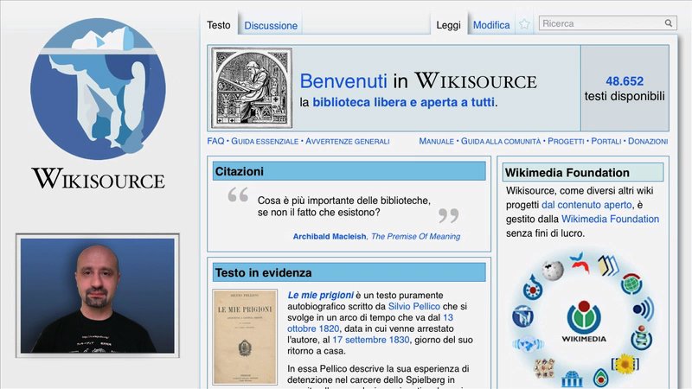The image size is (692, 389).
Task: Open the Wikiversity columned building icon
Action: click(572, 379)
